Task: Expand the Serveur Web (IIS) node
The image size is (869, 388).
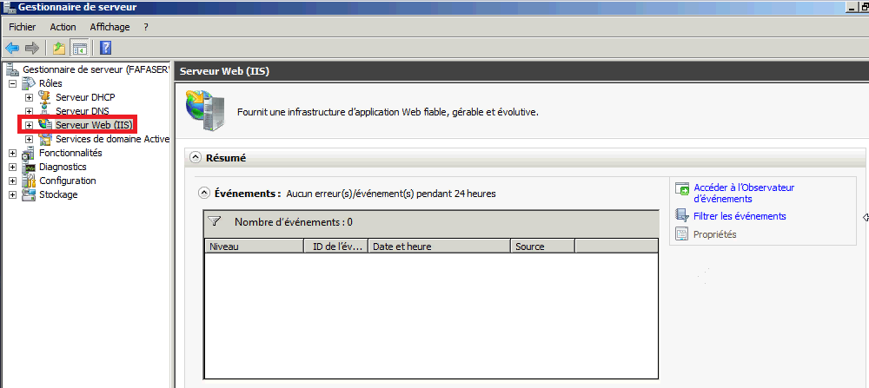Action: (x=30, y=125)
